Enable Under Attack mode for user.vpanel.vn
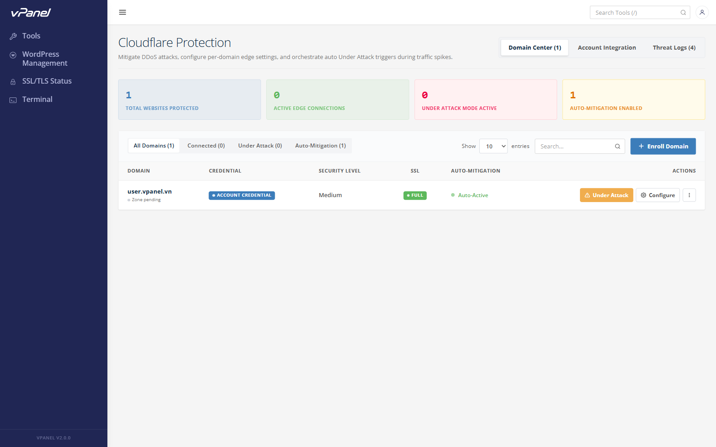The image size is (716, 447). [606, 195]
